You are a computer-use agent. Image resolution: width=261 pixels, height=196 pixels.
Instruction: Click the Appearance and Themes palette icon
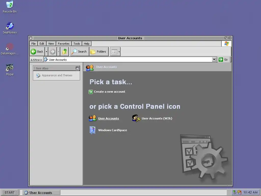click(x=38, y=76)
